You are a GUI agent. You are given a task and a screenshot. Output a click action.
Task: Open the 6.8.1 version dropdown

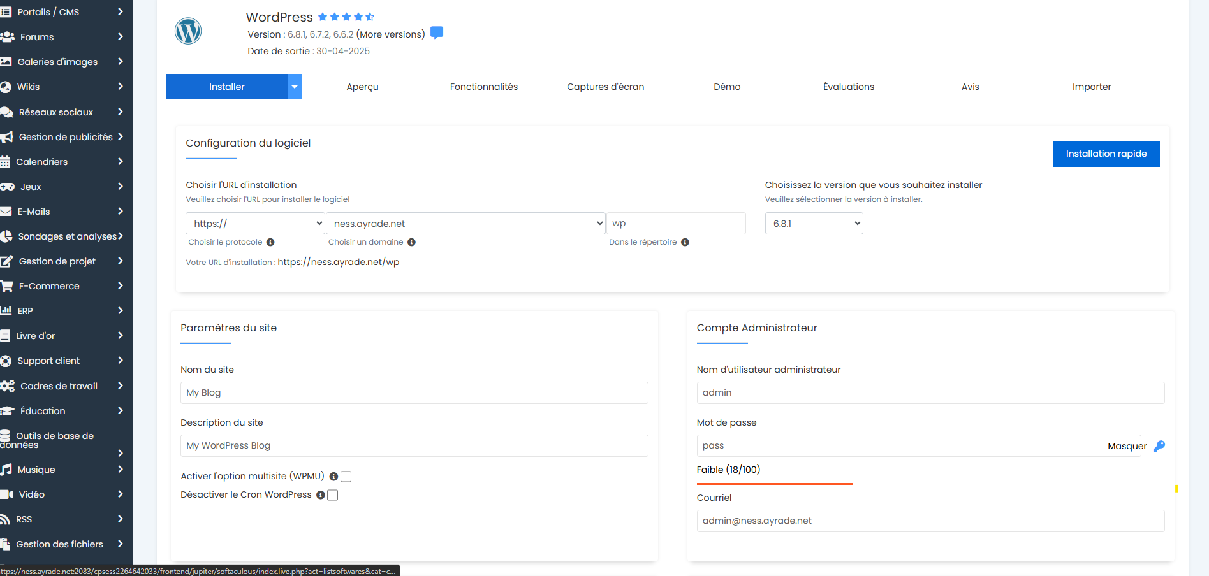(x=814, y=224)
